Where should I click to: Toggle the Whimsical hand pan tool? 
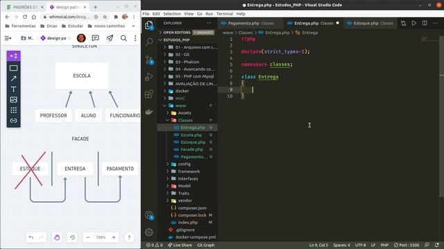point(57,237)
